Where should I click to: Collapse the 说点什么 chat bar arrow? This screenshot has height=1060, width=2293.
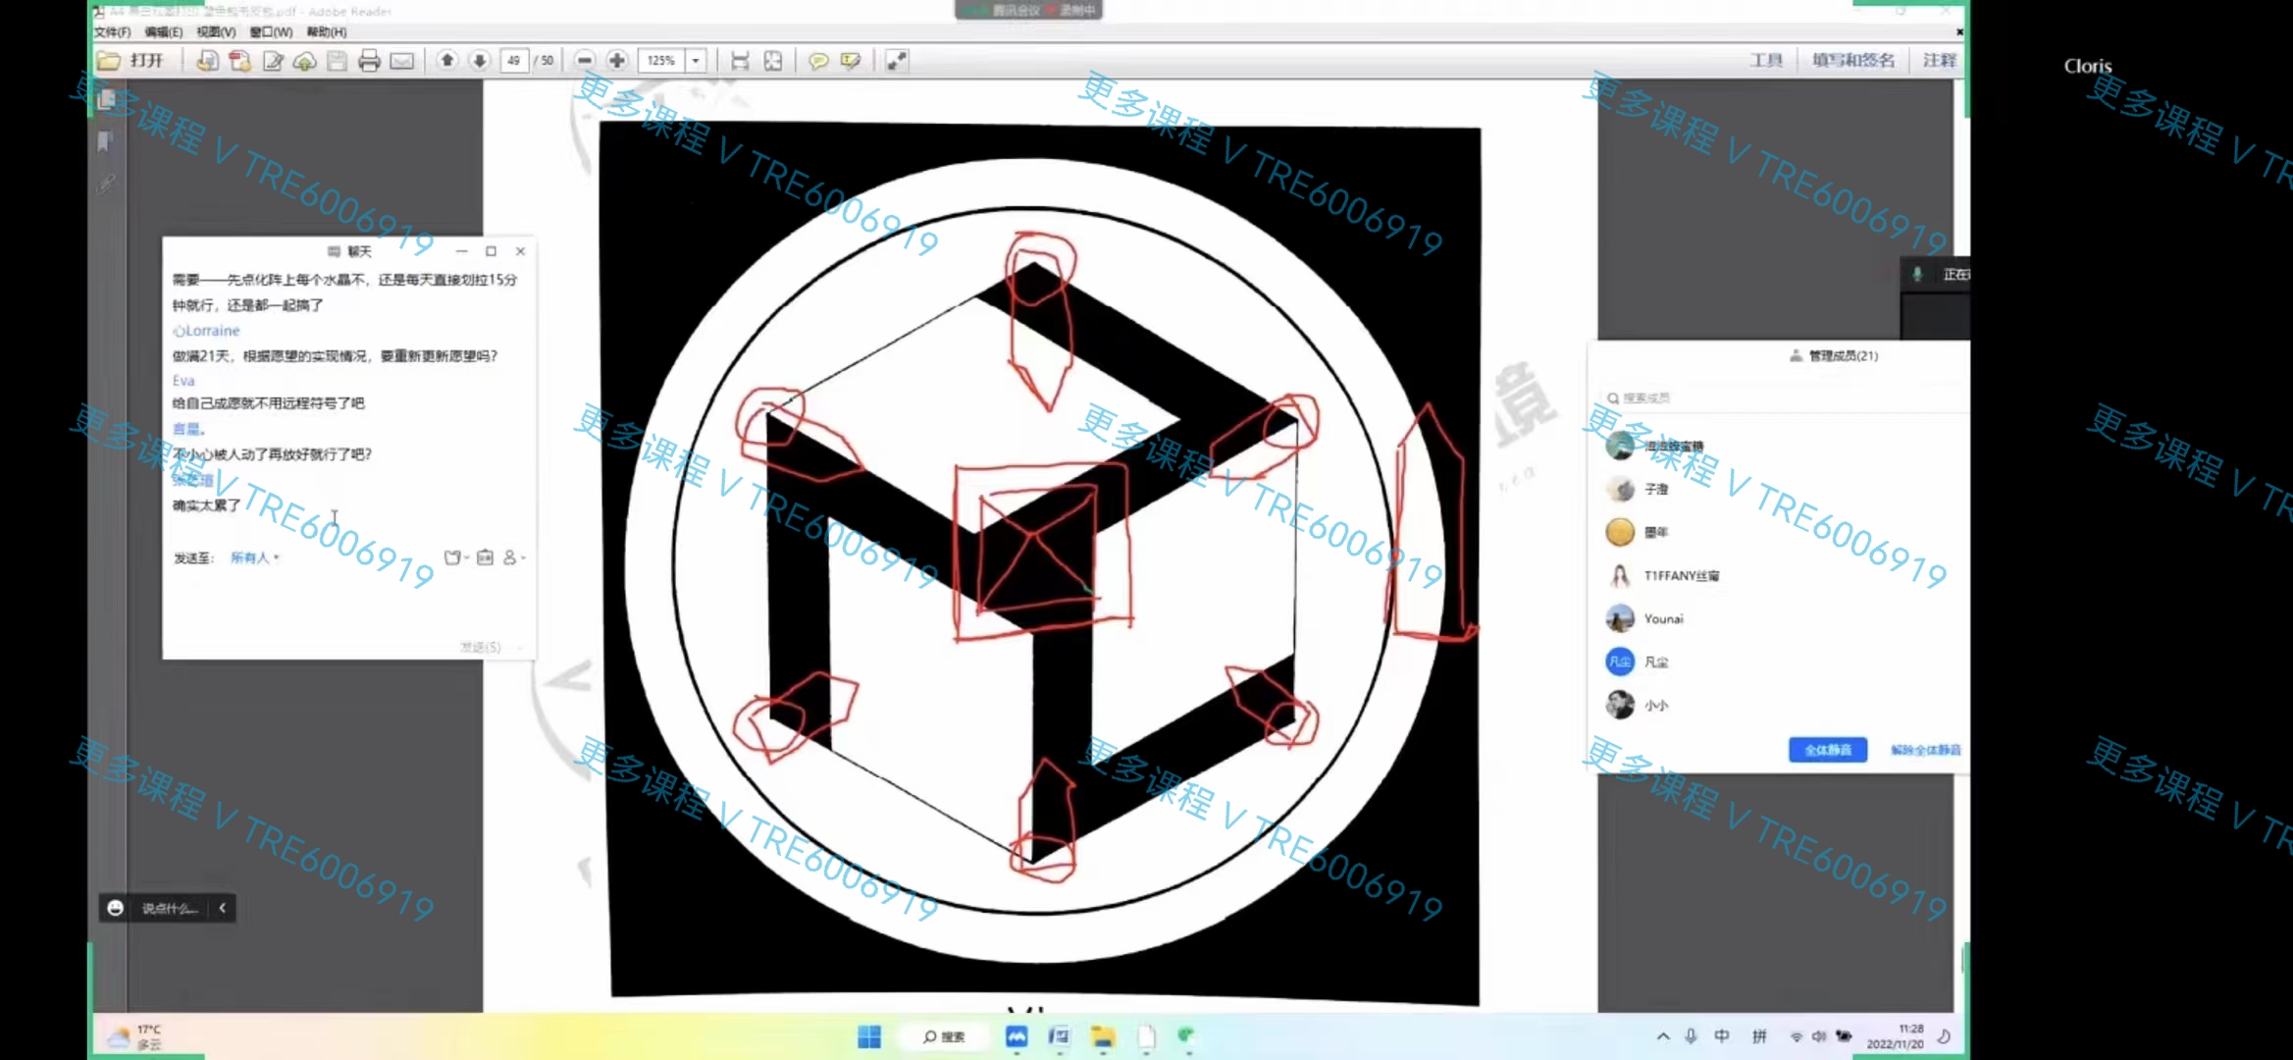[x=223, y=908]
